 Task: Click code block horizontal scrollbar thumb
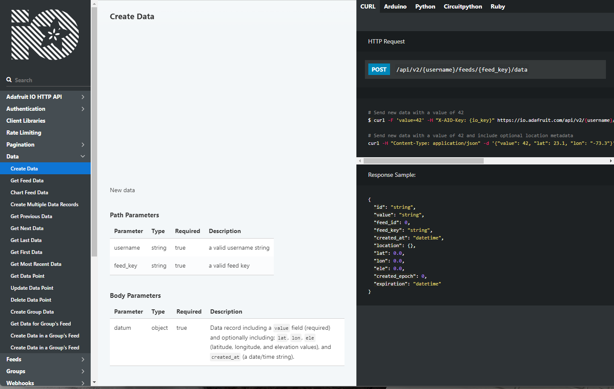click(424, 161)
